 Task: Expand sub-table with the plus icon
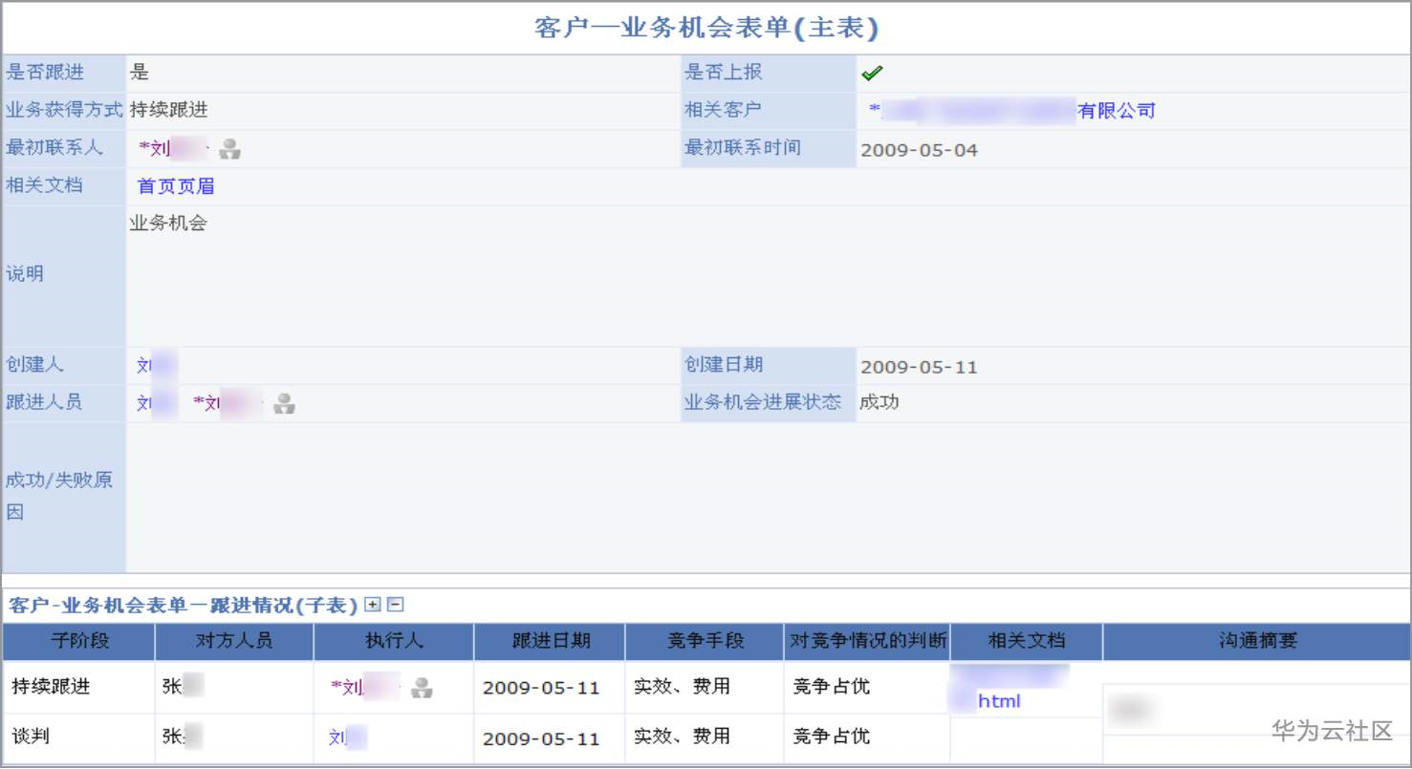pos(373,605)
